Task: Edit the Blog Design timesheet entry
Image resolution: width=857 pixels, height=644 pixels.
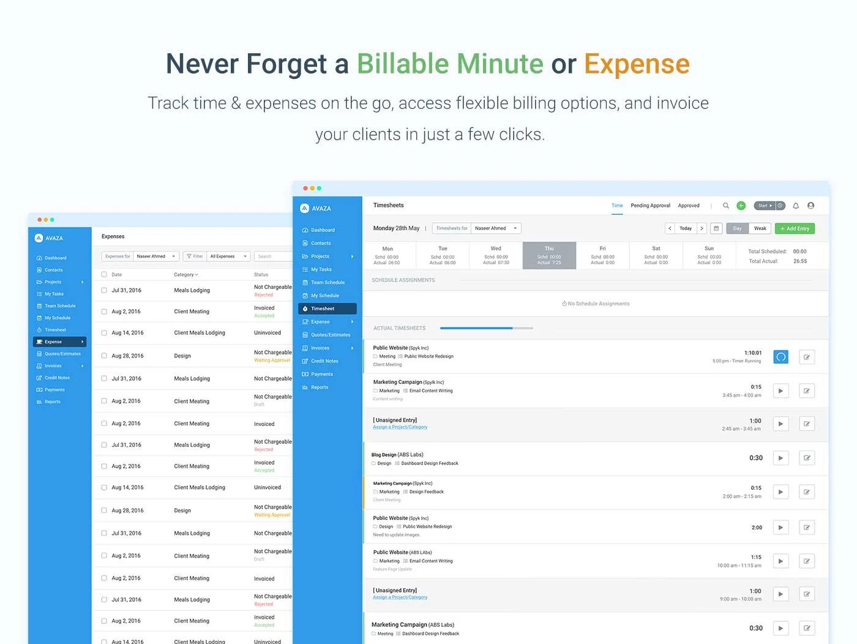Action: 807,458
